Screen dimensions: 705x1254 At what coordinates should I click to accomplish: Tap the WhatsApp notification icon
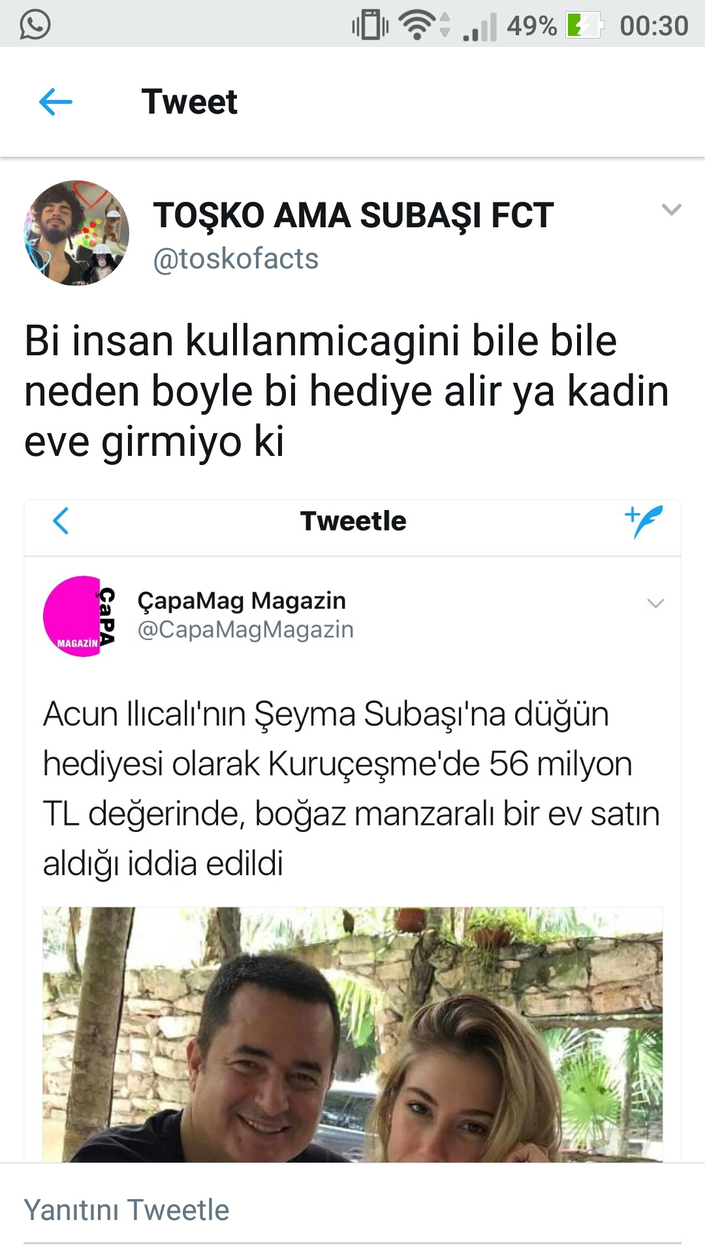pyautogui.click(x=35, y=25)
